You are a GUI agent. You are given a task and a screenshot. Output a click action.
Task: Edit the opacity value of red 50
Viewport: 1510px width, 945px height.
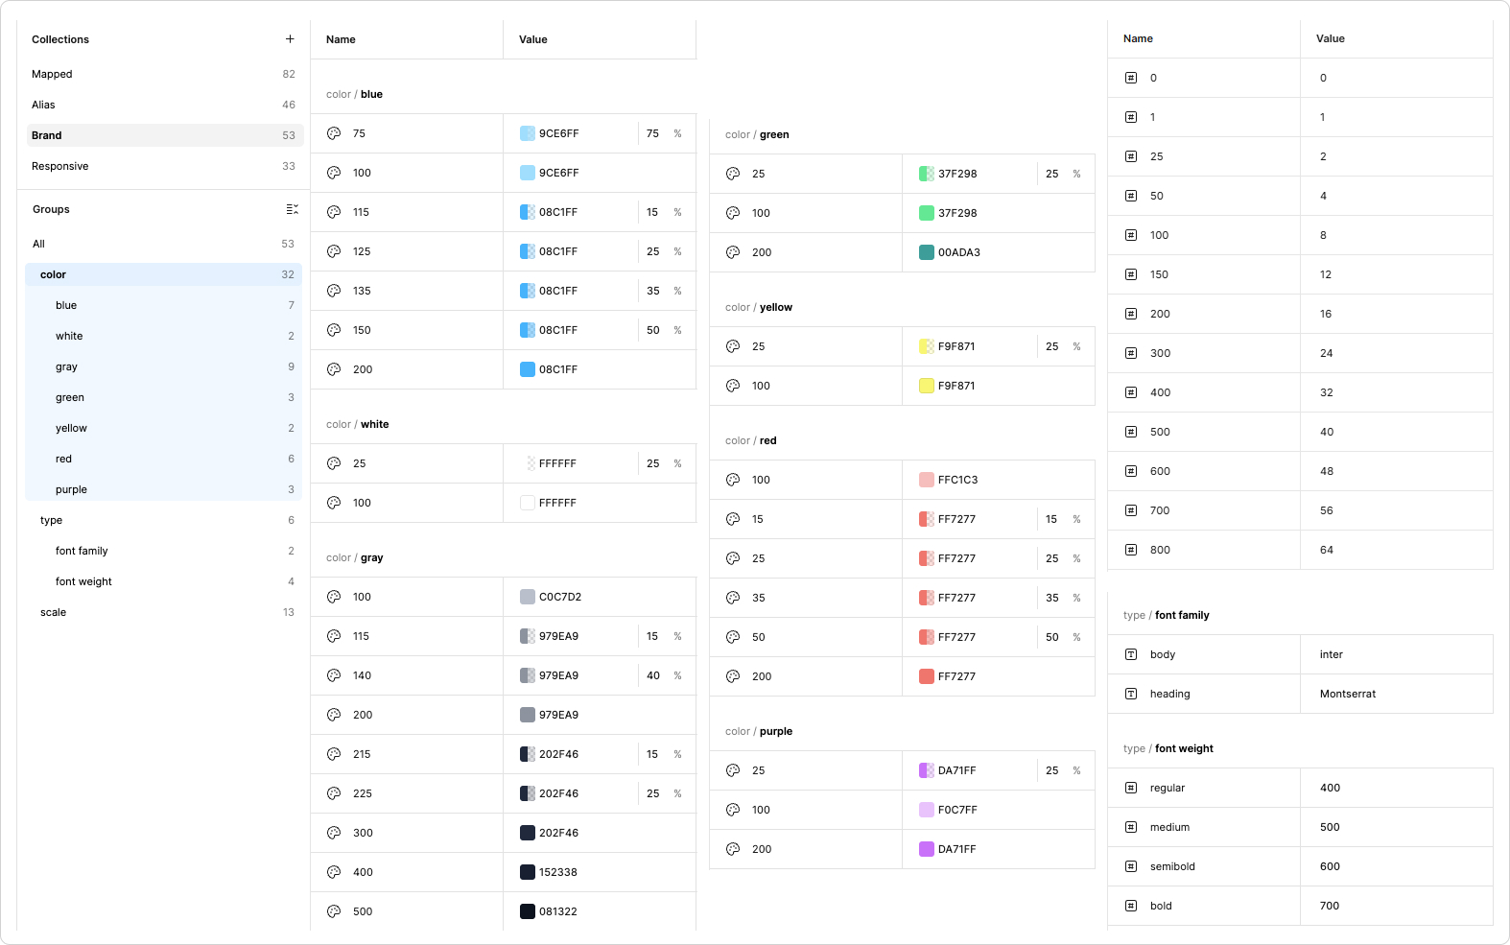coord(1052,637)
